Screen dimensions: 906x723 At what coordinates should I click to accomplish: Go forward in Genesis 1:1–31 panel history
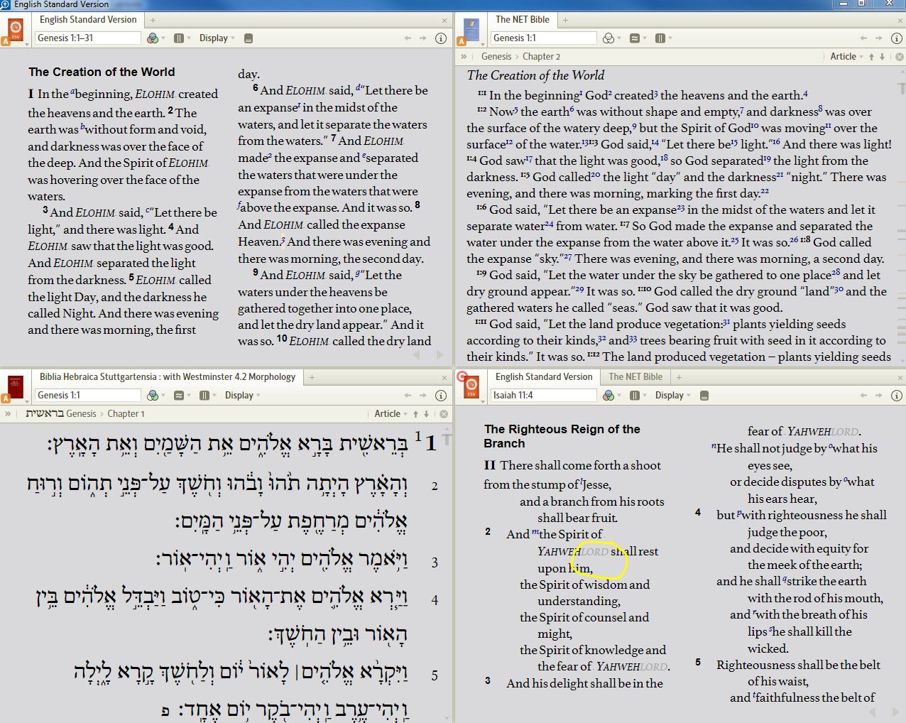tap(423, 38)
